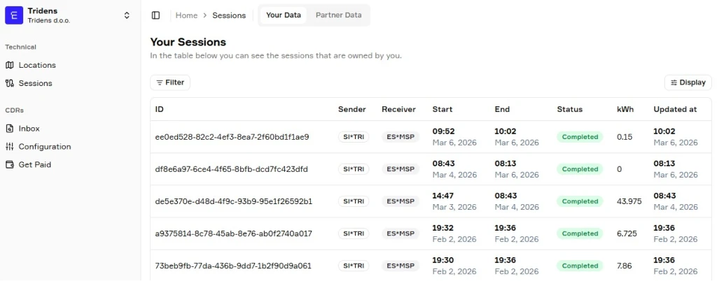Go to Home breadcrumb link
This screenshot has width=717, height=281.
(186, 15)
